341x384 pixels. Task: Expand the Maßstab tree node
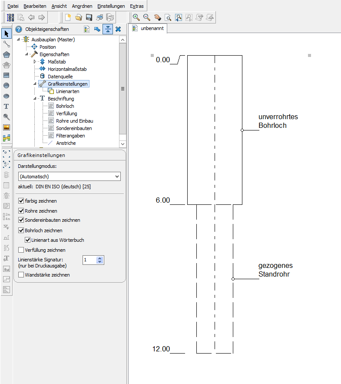click(x=35, y=61)
